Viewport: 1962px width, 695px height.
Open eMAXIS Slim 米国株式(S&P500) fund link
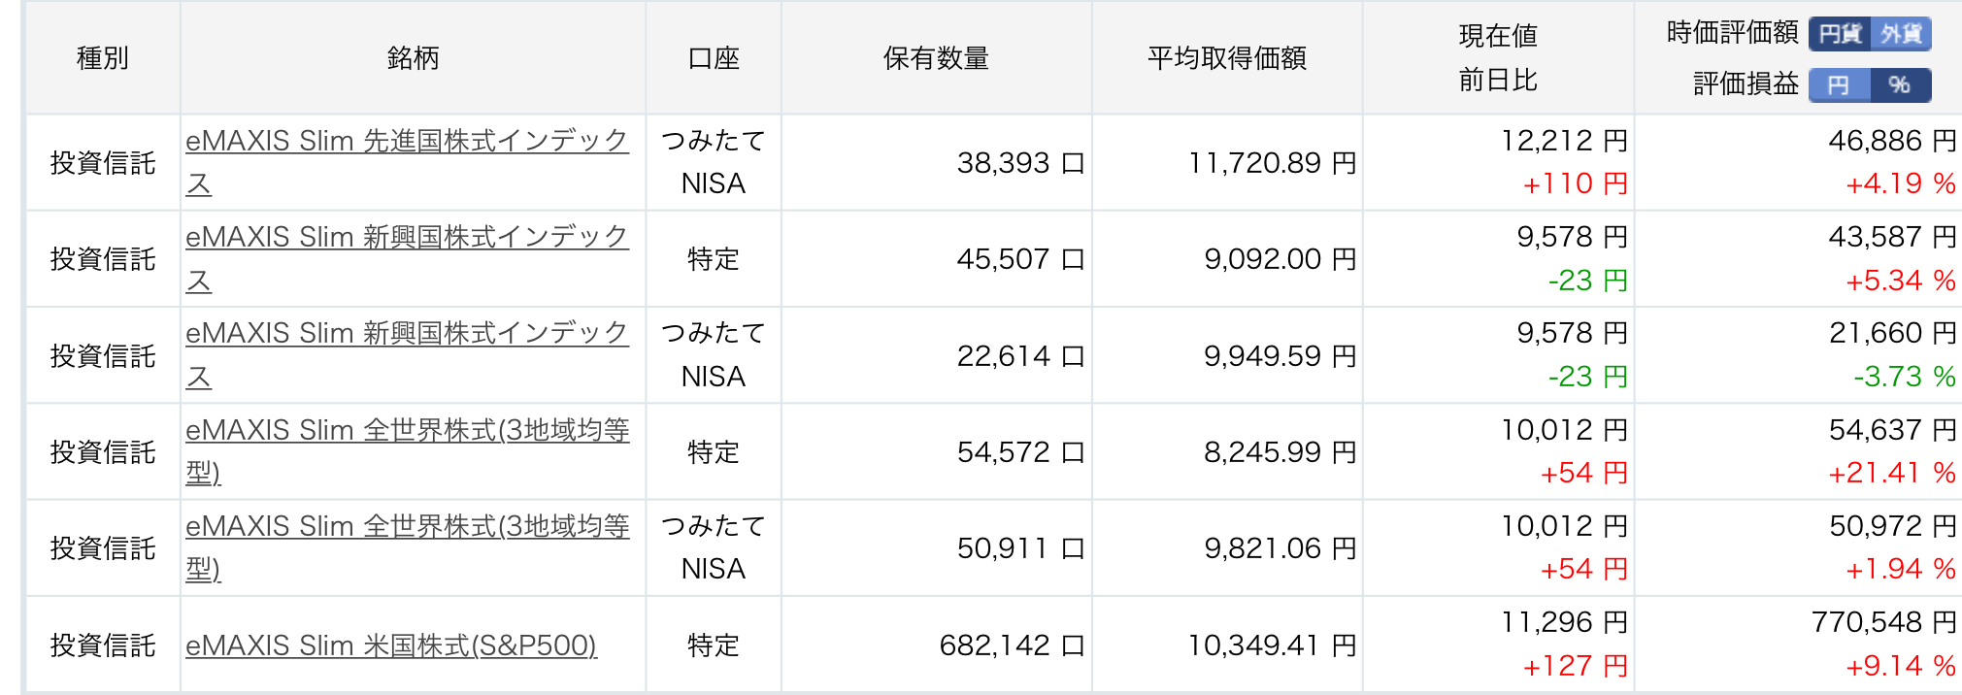pyautogui.click(x=391, y=645)
